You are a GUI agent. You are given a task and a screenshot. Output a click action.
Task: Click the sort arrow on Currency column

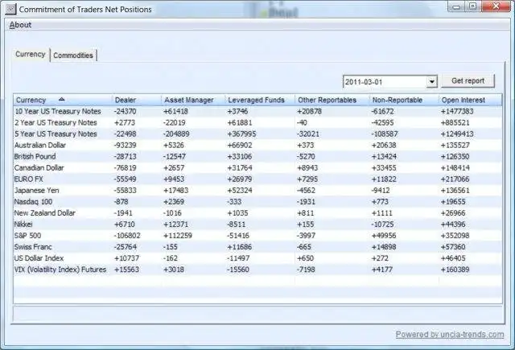pos(61,99)
